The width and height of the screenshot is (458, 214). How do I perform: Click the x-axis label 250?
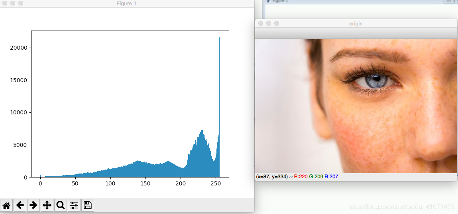tap(216, 183)
